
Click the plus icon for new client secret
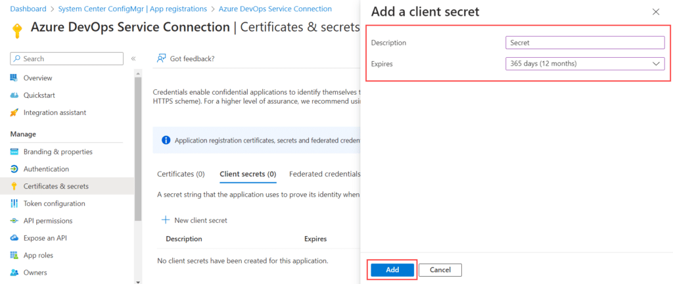click(x=165, y=220)
